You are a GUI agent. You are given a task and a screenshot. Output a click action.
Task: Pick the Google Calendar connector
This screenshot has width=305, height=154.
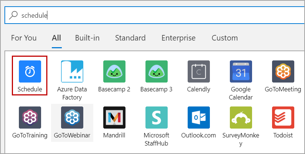click(x=241, y=72)
